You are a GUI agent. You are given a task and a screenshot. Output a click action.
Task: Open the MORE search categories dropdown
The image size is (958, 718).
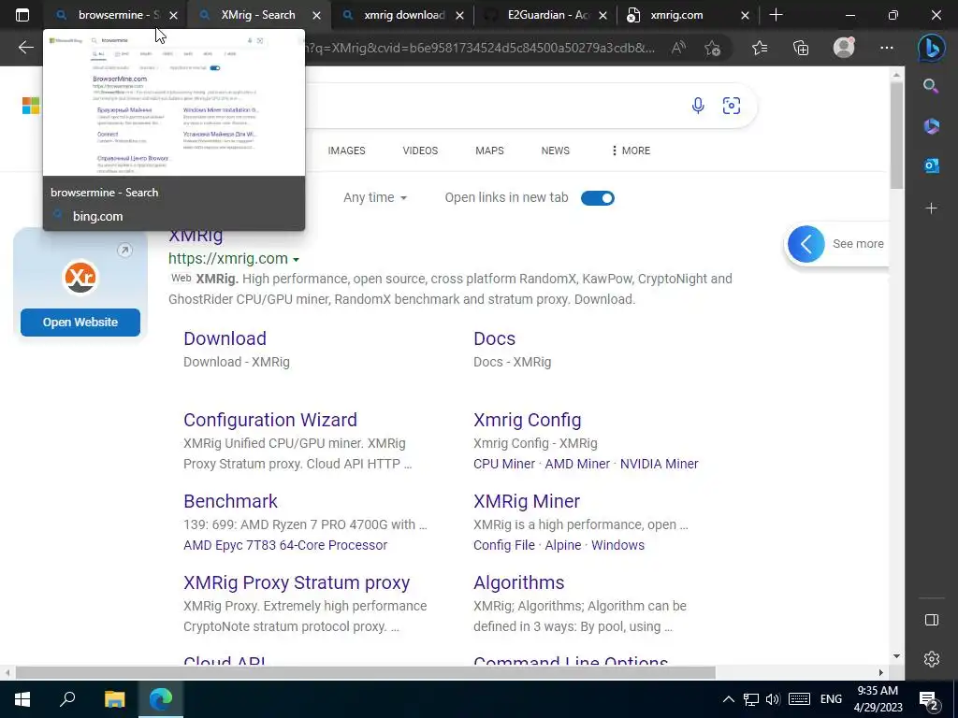click(x=631, y=151)
